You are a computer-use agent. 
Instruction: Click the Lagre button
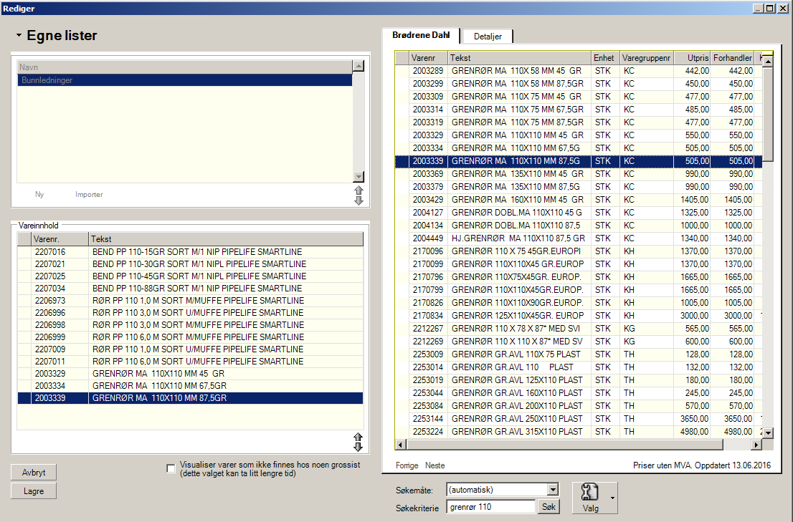click(34, 490)
